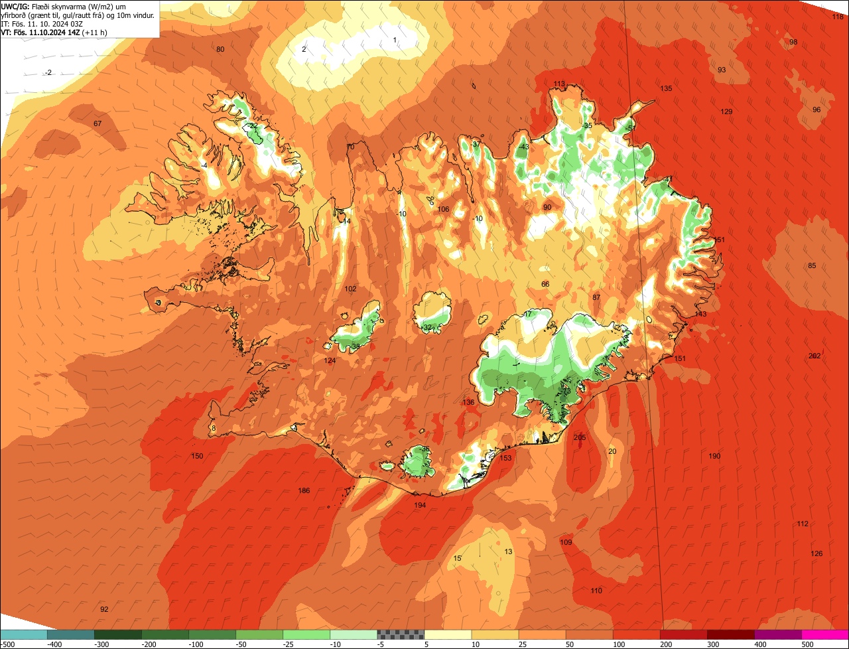Click the map value 205 off the southeast coast
Image resolution: width=849 pixels, height=649 pixels.
(580, 437)
